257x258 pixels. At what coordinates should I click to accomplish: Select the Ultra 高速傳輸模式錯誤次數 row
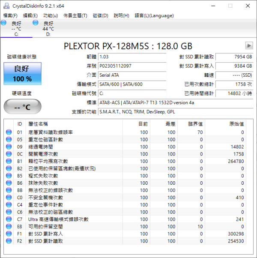point(125,219)
